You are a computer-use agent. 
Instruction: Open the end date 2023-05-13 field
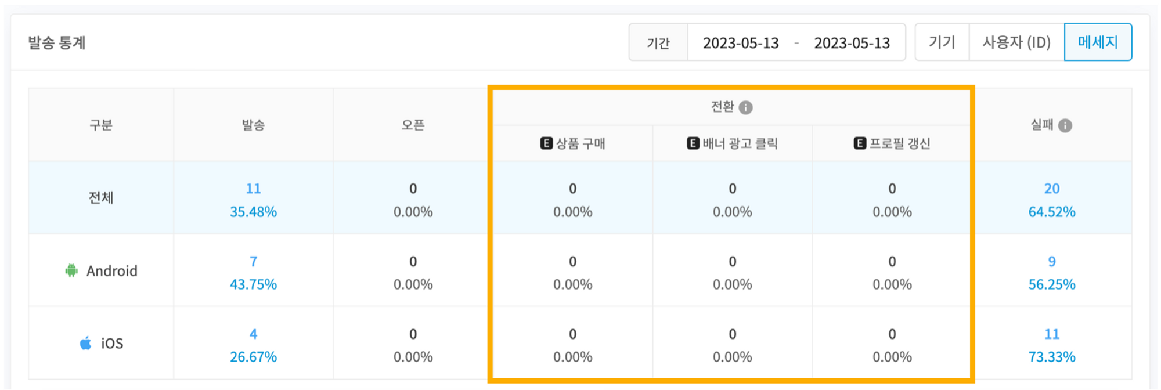852,43
